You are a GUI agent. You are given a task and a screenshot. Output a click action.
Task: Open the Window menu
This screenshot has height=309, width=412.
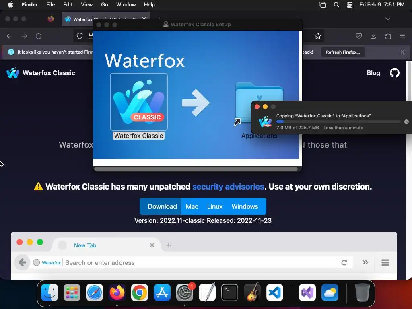tap(126, 5)
